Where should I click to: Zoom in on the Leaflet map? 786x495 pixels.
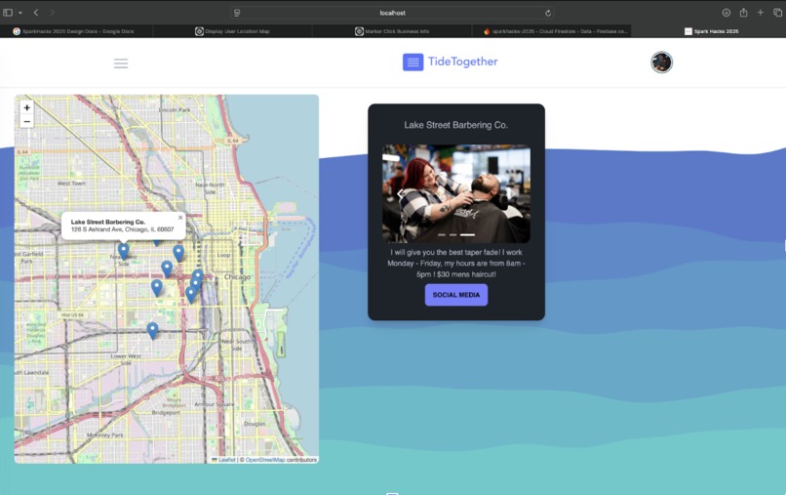pos(26,107)
